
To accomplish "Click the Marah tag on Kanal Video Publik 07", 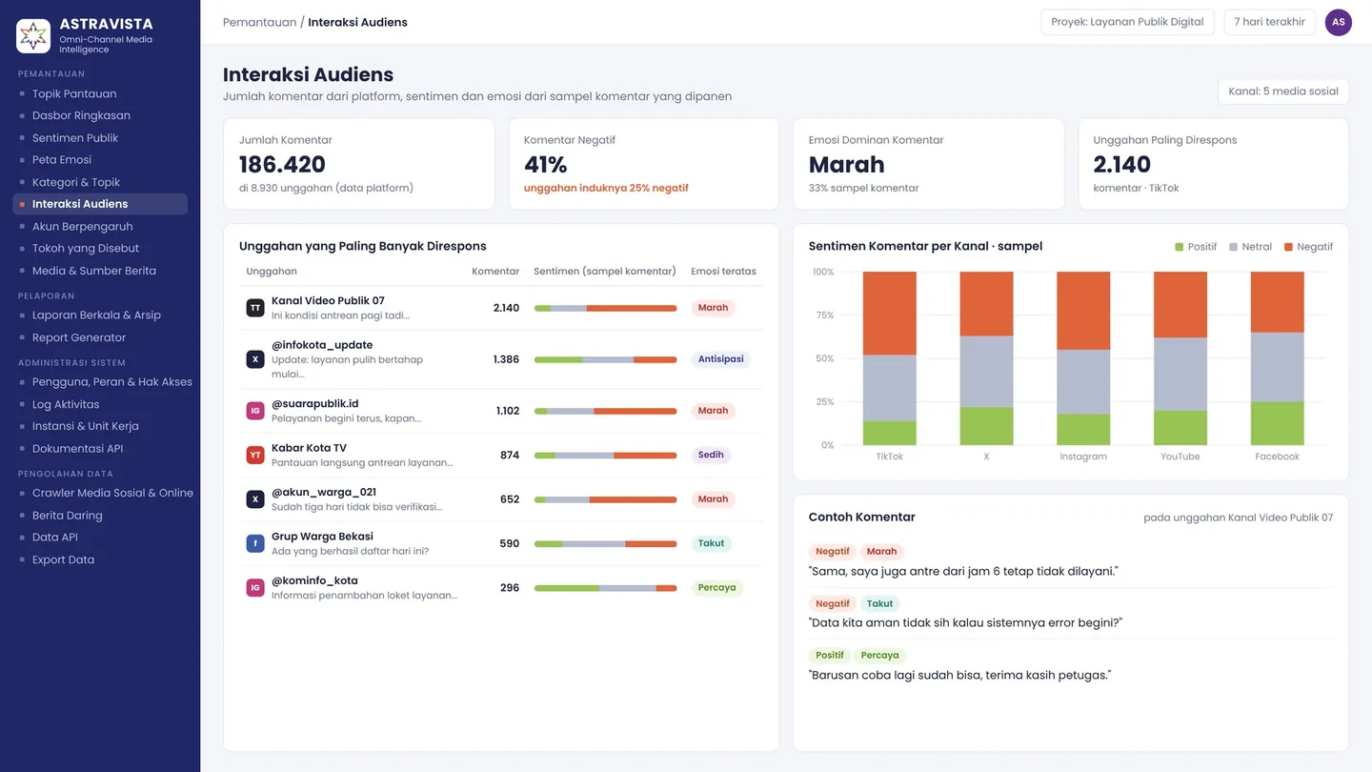I will click(x=713, y=308).
